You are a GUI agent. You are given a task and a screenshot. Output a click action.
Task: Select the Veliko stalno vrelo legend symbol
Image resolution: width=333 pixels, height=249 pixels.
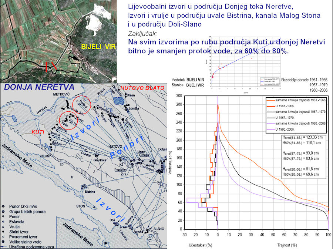pos(4,242)
